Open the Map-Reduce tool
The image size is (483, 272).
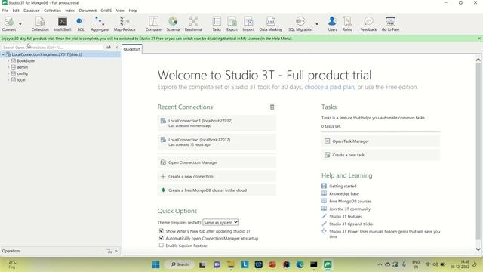(125, 23)
